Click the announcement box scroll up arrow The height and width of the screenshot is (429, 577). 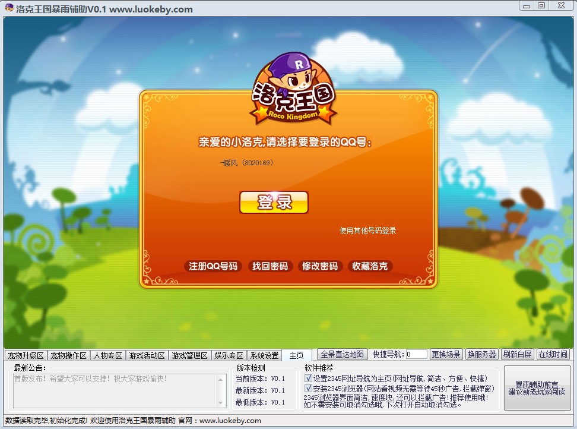click(x=220, y=379)
